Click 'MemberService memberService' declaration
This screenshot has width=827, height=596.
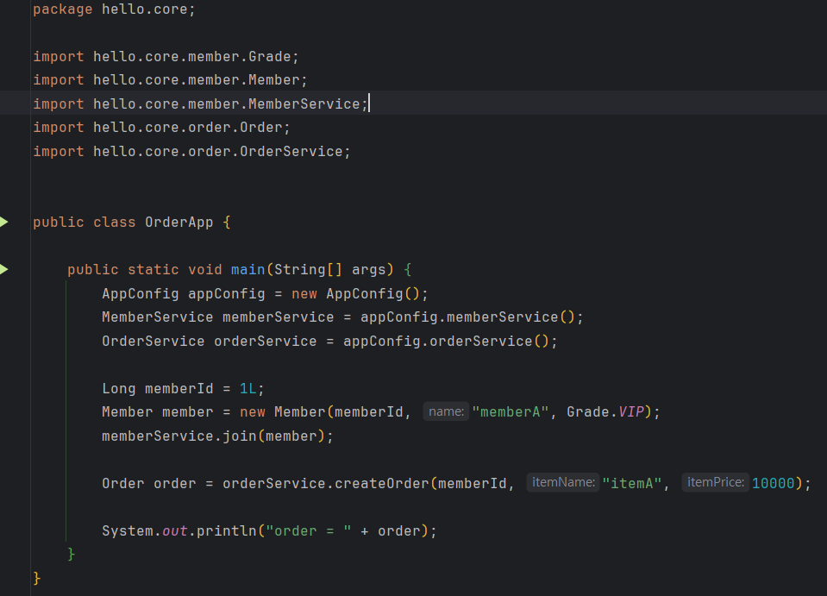[x=217, y=317]
